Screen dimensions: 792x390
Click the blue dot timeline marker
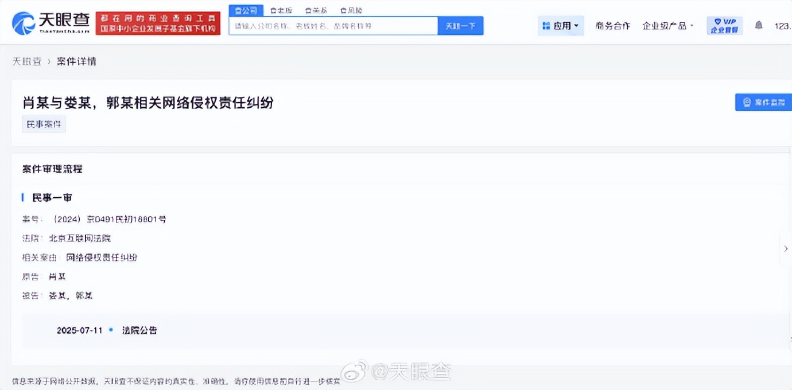pos(111,330)
